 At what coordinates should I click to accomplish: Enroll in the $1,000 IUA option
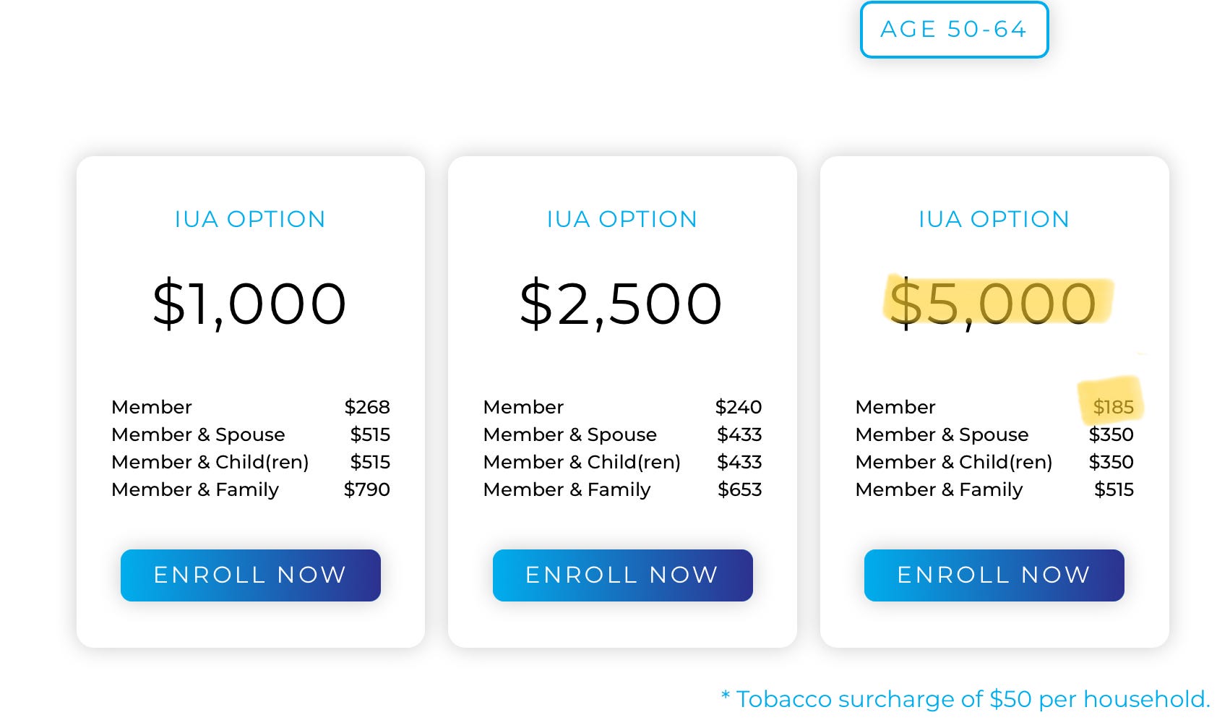[251, 575]
